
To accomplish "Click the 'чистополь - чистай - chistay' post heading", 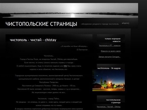I will tap(33, 40).
